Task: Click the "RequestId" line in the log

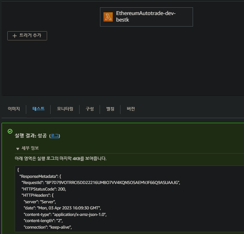Action: tap(101, 182)
